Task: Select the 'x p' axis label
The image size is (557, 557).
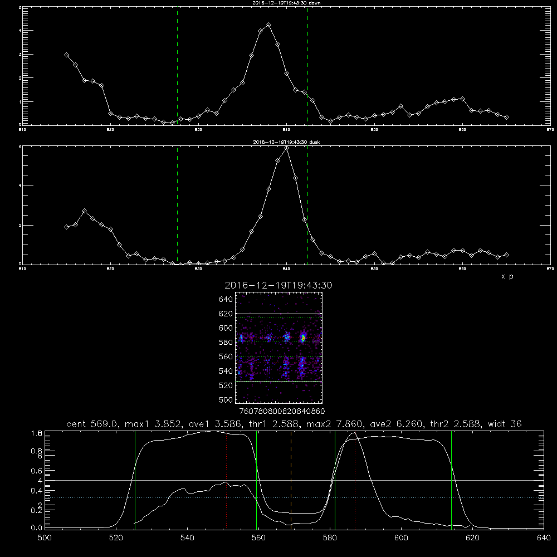Action: (507, 276)
